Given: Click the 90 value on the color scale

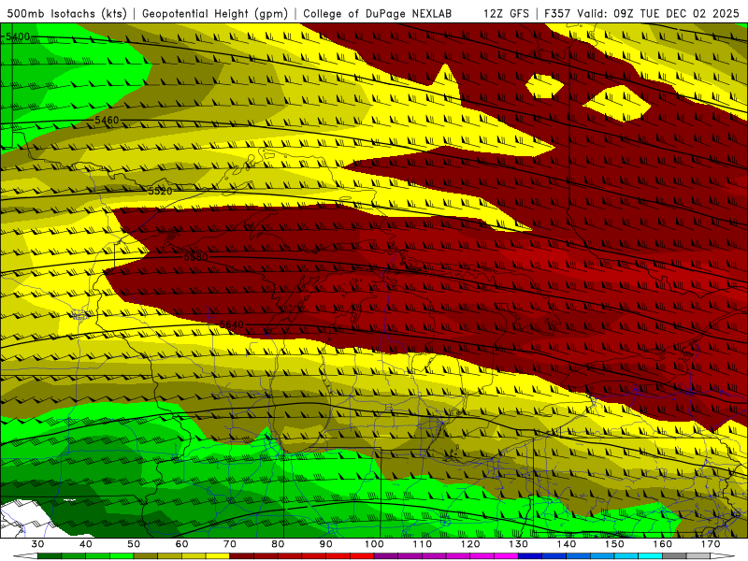Looking at the screenshot, I should pos(325,544).
